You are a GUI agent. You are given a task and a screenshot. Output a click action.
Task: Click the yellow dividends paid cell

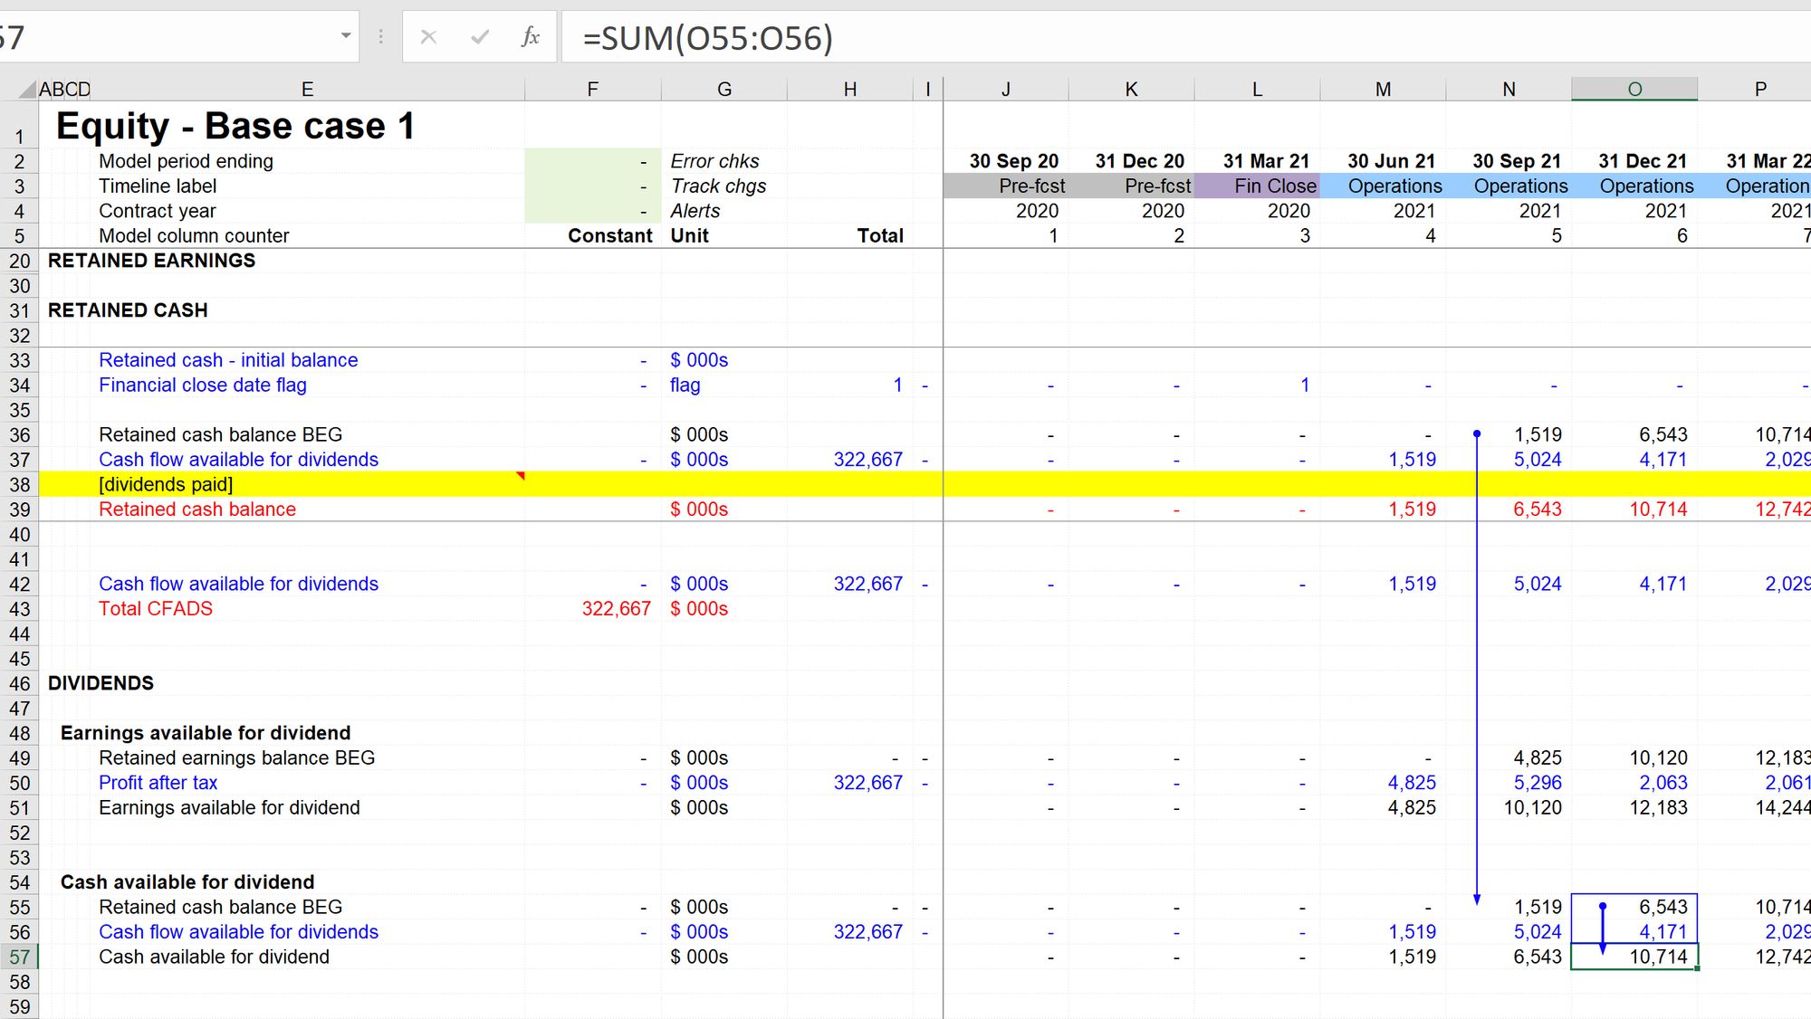166,485
